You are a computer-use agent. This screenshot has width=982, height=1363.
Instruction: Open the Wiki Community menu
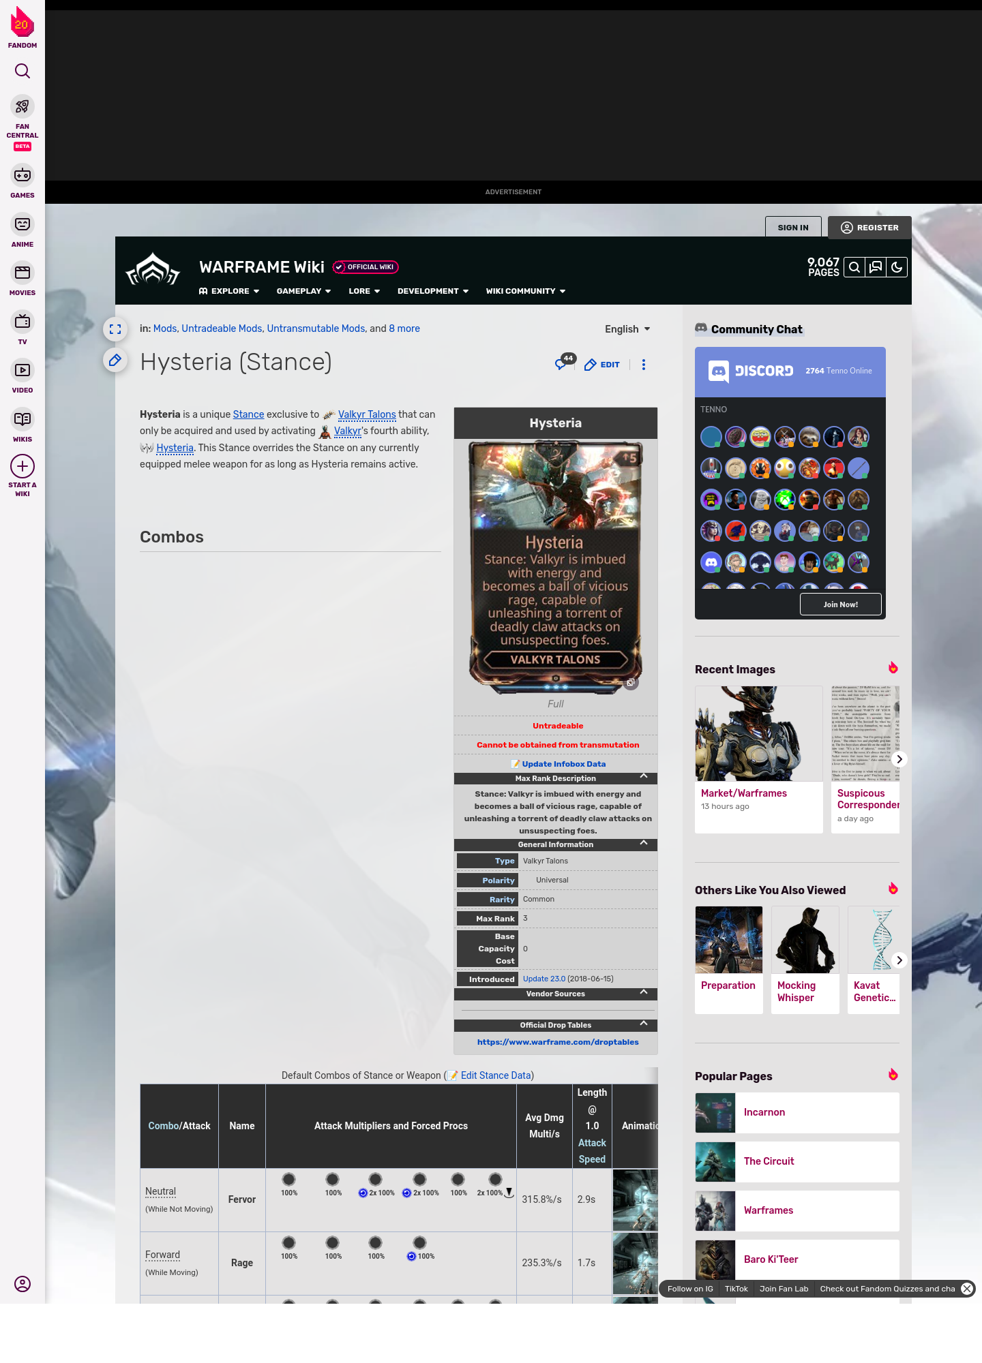pos(526,291)
